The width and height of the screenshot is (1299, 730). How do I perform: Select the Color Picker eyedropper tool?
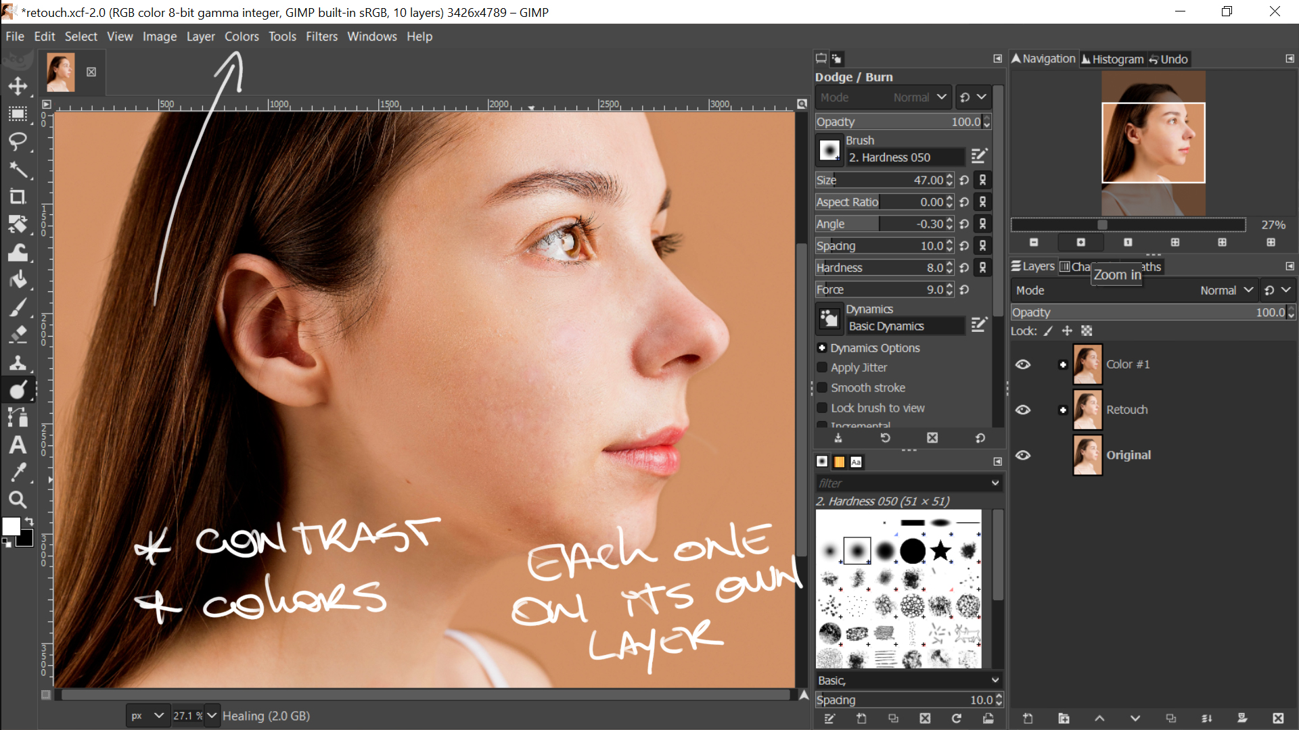coord(18,472)
